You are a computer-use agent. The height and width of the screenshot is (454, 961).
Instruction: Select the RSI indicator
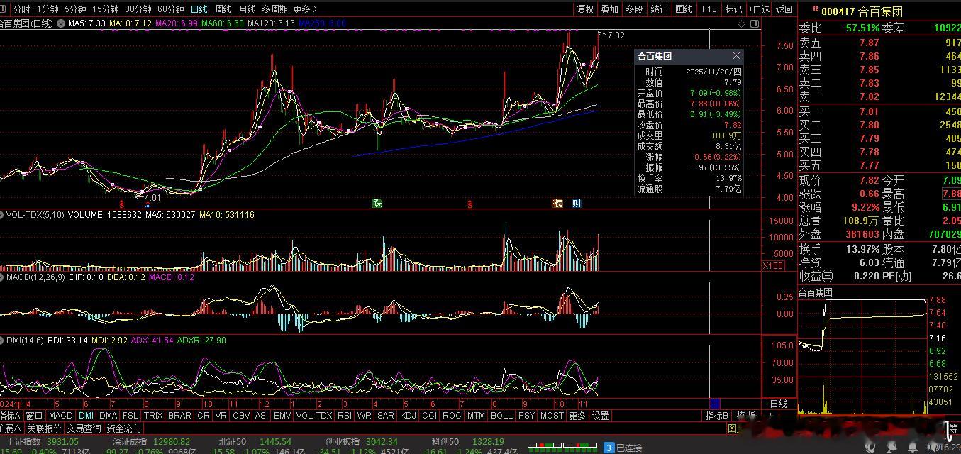pos(345,416)
